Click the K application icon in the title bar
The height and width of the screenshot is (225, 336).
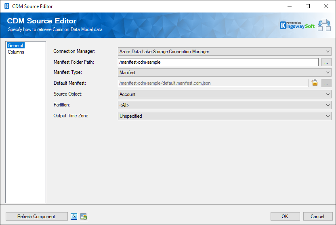pyautogui.click(x=7, y=6)
